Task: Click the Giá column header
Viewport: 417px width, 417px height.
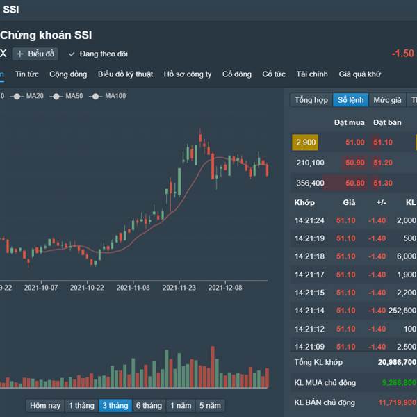Action: click(349, 203)
